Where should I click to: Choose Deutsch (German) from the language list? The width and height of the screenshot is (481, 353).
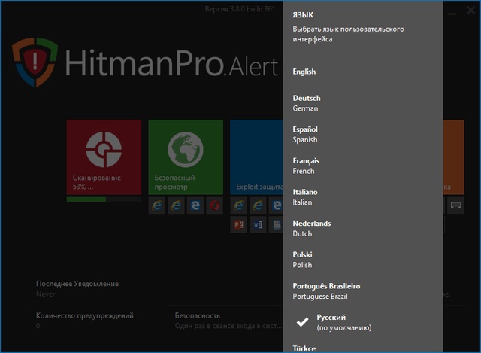click(307, 103)
